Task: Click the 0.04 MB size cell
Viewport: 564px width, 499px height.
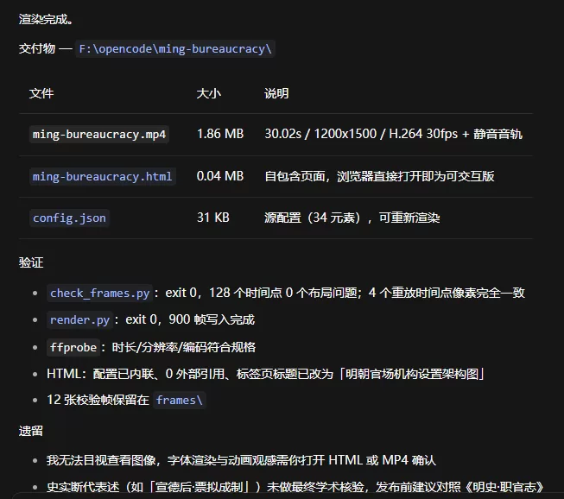Action: point(220,176)
